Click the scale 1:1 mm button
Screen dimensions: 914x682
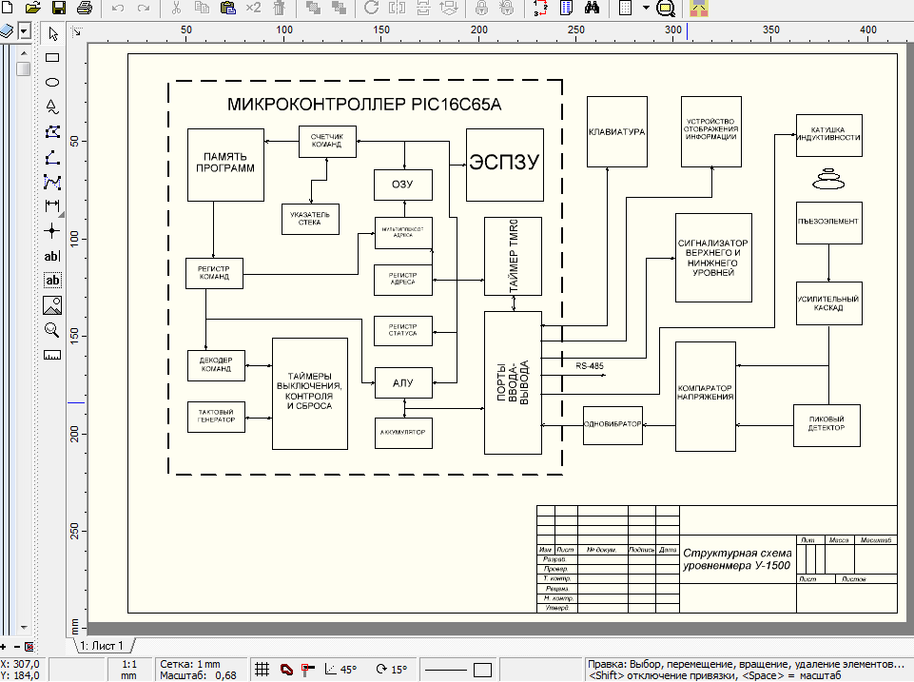coord(126,670)
